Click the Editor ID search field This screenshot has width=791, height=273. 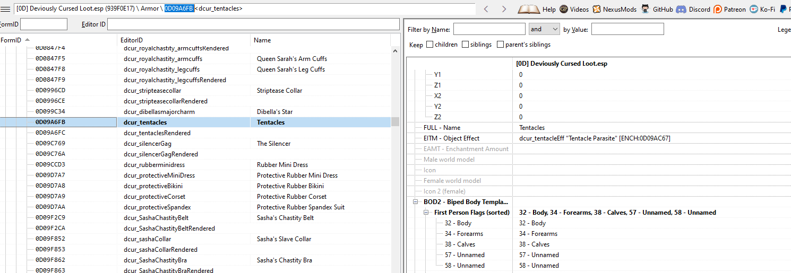pyautogui.click(x=253, y=24)
